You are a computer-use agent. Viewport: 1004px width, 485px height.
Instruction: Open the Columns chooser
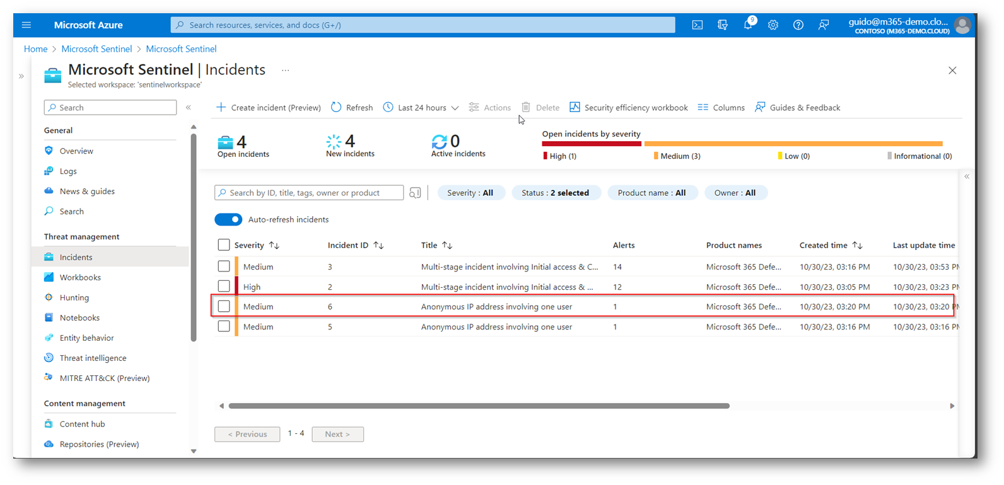721,108
